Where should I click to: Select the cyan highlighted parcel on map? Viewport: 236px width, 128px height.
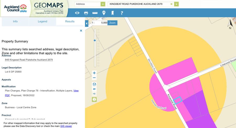pyautogui.click(x=178, y=100)
